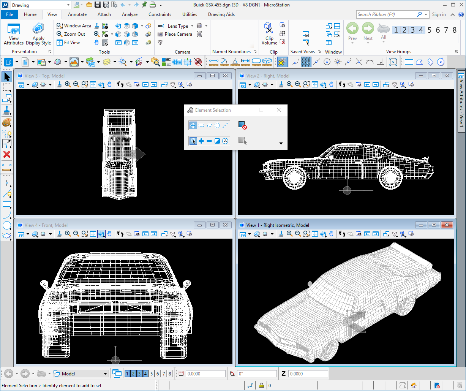Toggle view 5 in View Groups
The image size is (466, 391).
[x=430, y=30]
